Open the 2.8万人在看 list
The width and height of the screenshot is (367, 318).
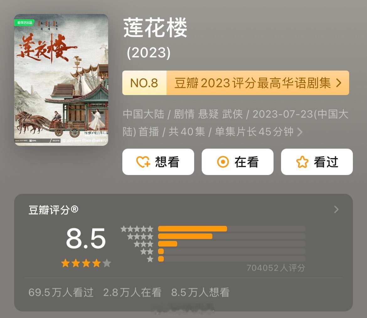click(x=132, y=292)
